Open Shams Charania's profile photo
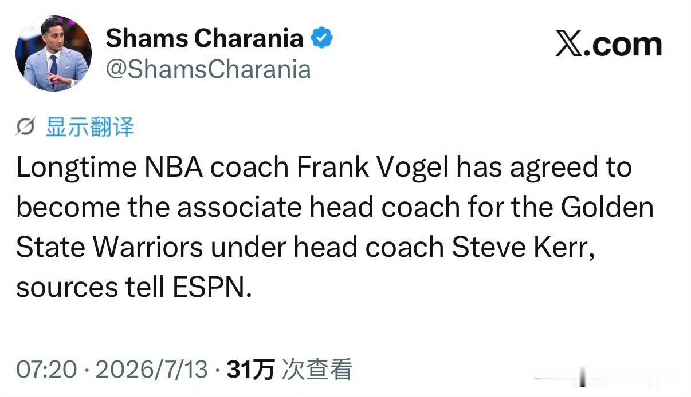691x397 pixels. (x=53, y=53)
